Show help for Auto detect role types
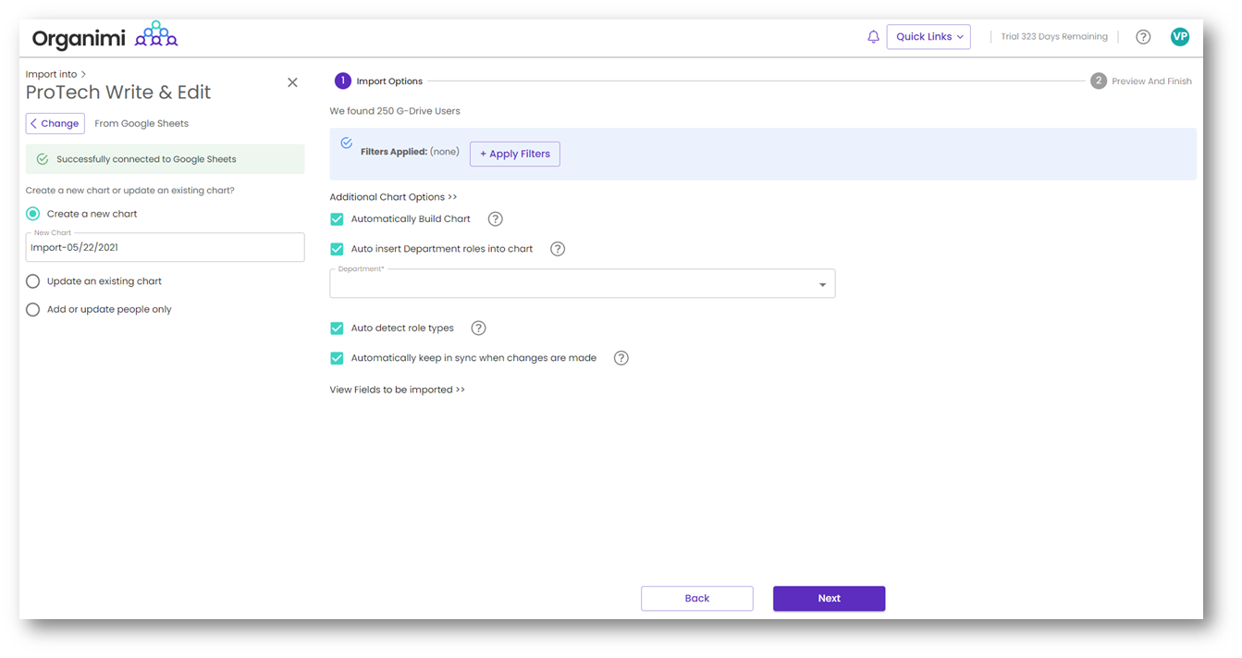 [478, 329]
